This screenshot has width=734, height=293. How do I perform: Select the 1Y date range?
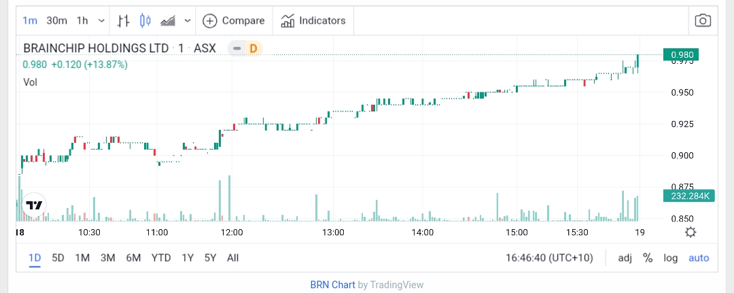[x=188, y=258]
